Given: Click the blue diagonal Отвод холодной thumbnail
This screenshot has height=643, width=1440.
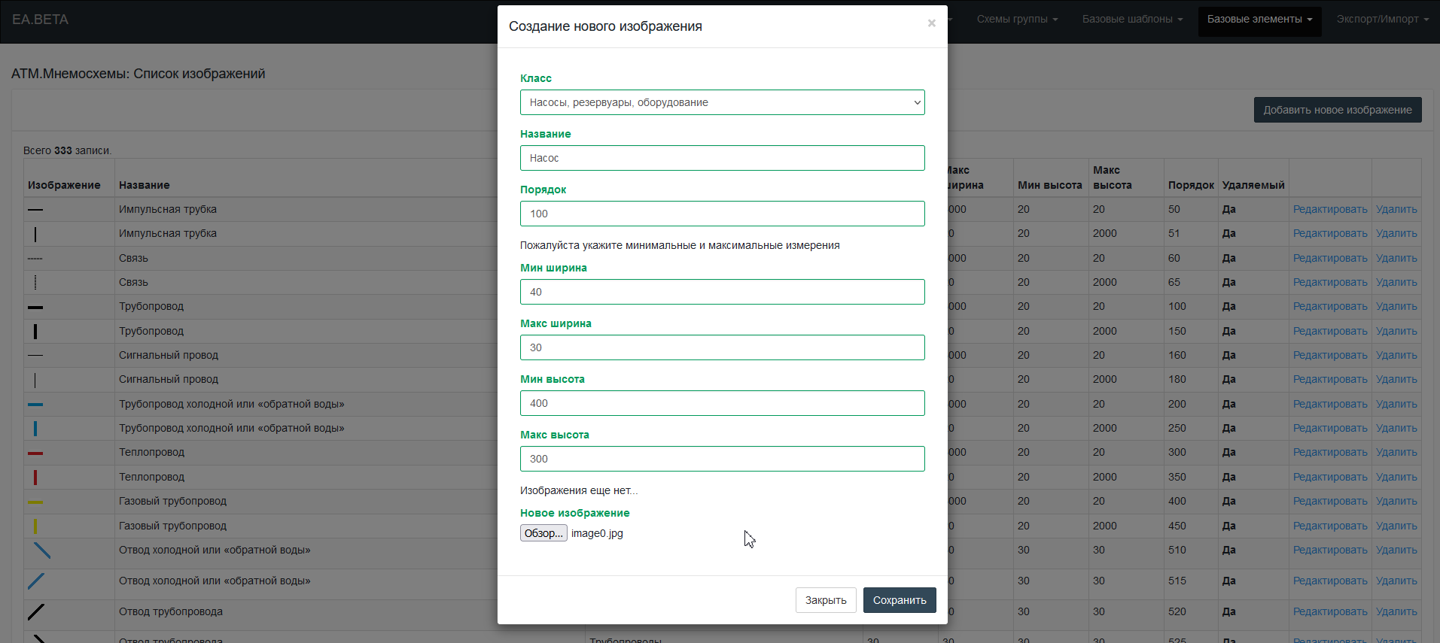Looking at the screenshot, I should coord(42,550).
